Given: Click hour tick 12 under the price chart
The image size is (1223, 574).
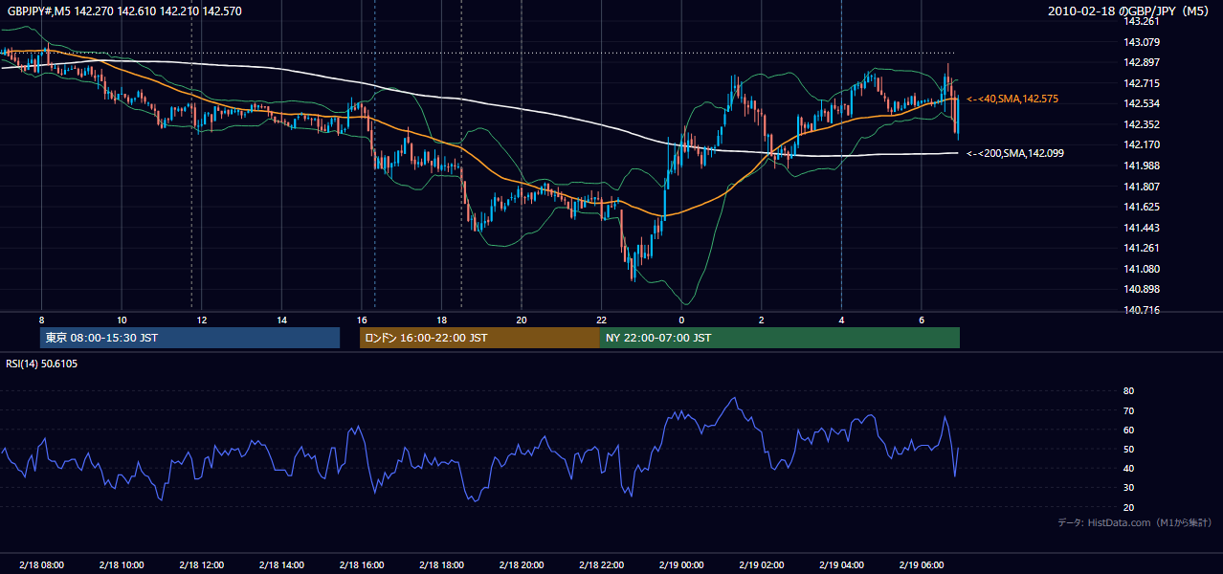Looking at the screenshot, I should [x=201, y=320].
